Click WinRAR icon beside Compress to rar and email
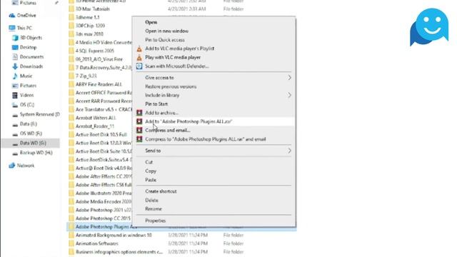Screen dimensions: 457x257 139,139
